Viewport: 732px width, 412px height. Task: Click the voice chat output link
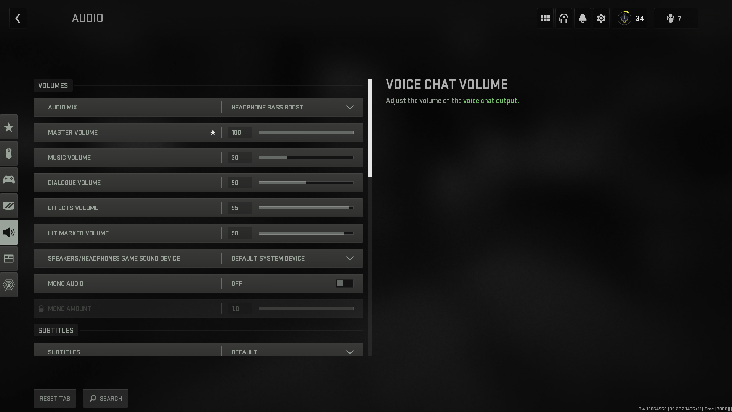tap(490, 101)
